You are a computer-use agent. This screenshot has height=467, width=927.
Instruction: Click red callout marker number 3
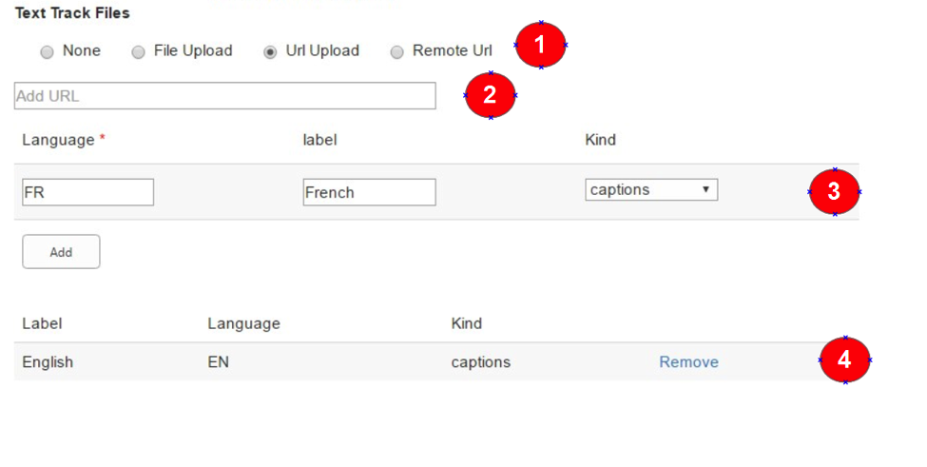(x=834, y=192)
